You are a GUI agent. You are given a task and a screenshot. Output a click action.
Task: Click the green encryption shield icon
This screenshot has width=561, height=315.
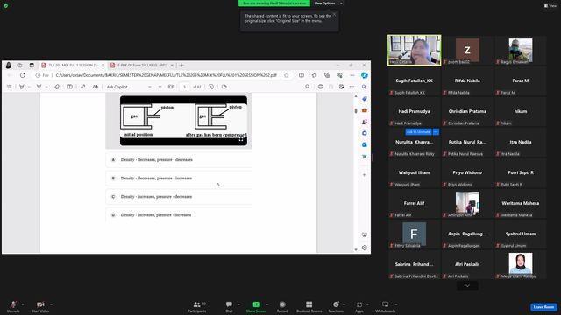pos(6,6)
